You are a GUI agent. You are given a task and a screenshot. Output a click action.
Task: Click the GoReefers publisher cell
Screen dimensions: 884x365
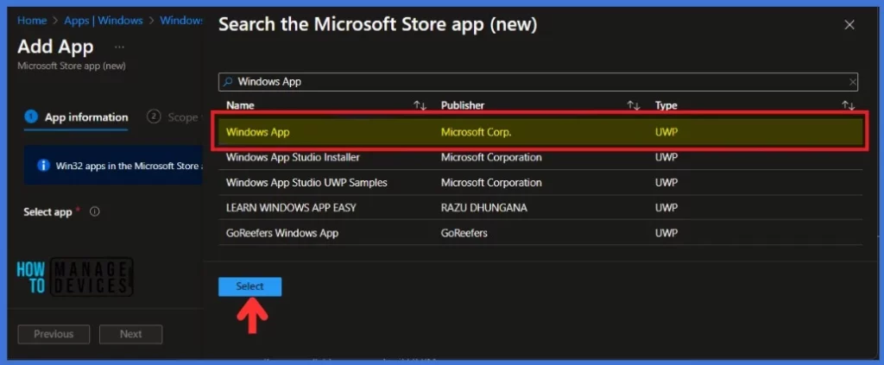(464, 233)
